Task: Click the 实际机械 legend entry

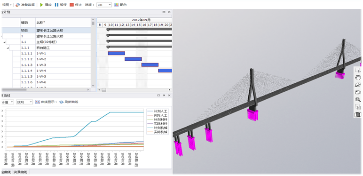Action: (157, 132)
